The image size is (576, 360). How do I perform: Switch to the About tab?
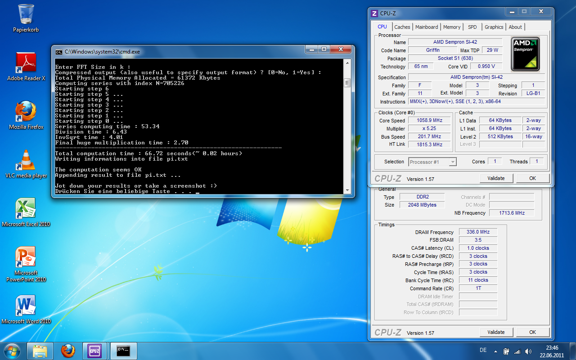(x=515, y=27)
